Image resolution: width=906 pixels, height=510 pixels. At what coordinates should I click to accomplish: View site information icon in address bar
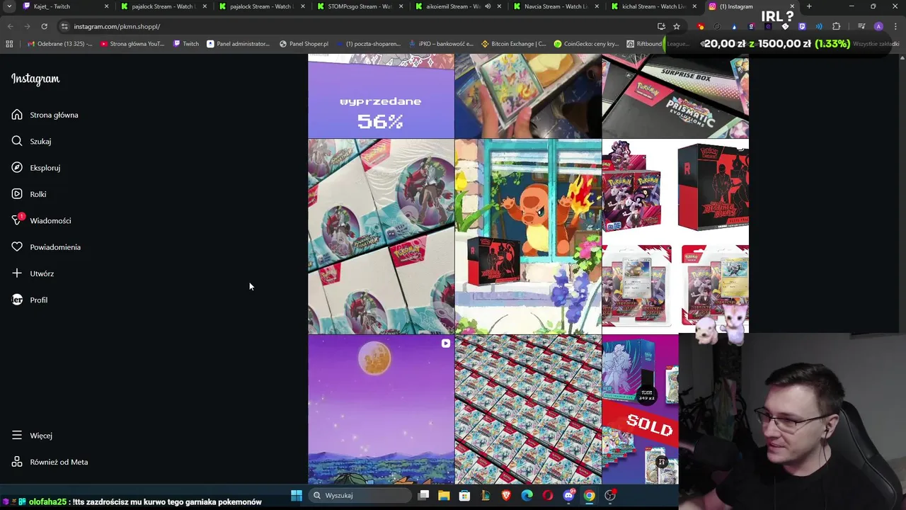(64, 26)
